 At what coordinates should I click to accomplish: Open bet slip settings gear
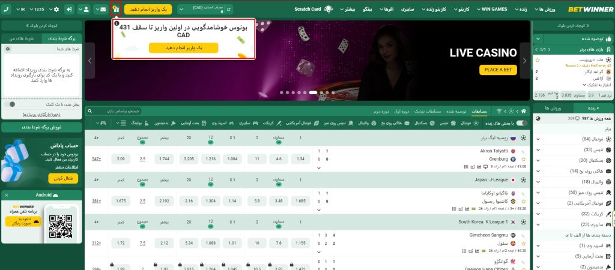pyautogui.click(x=8, y=49)
